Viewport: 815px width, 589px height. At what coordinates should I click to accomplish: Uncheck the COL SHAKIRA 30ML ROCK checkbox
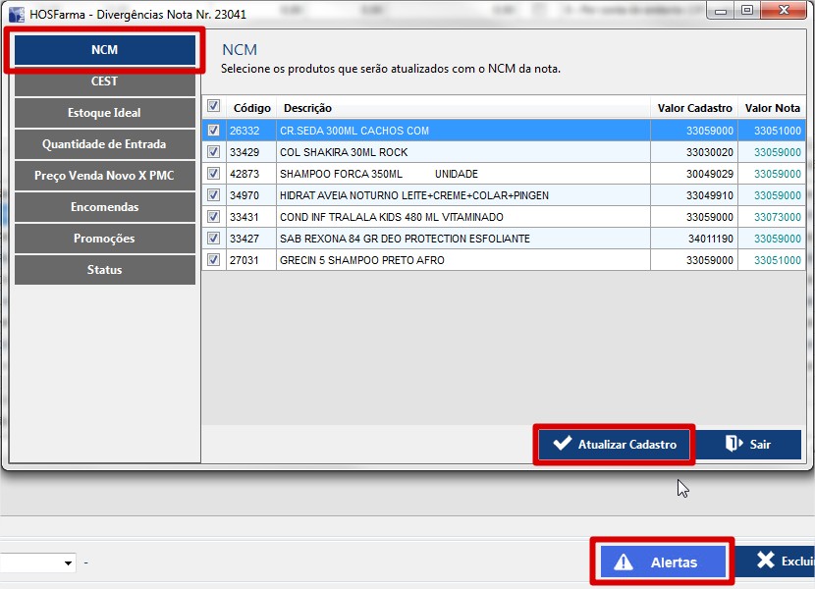coord(214,152)
